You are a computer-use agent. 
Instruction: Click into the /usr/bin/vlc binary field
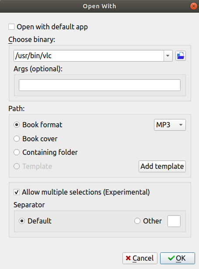point(89,56)
